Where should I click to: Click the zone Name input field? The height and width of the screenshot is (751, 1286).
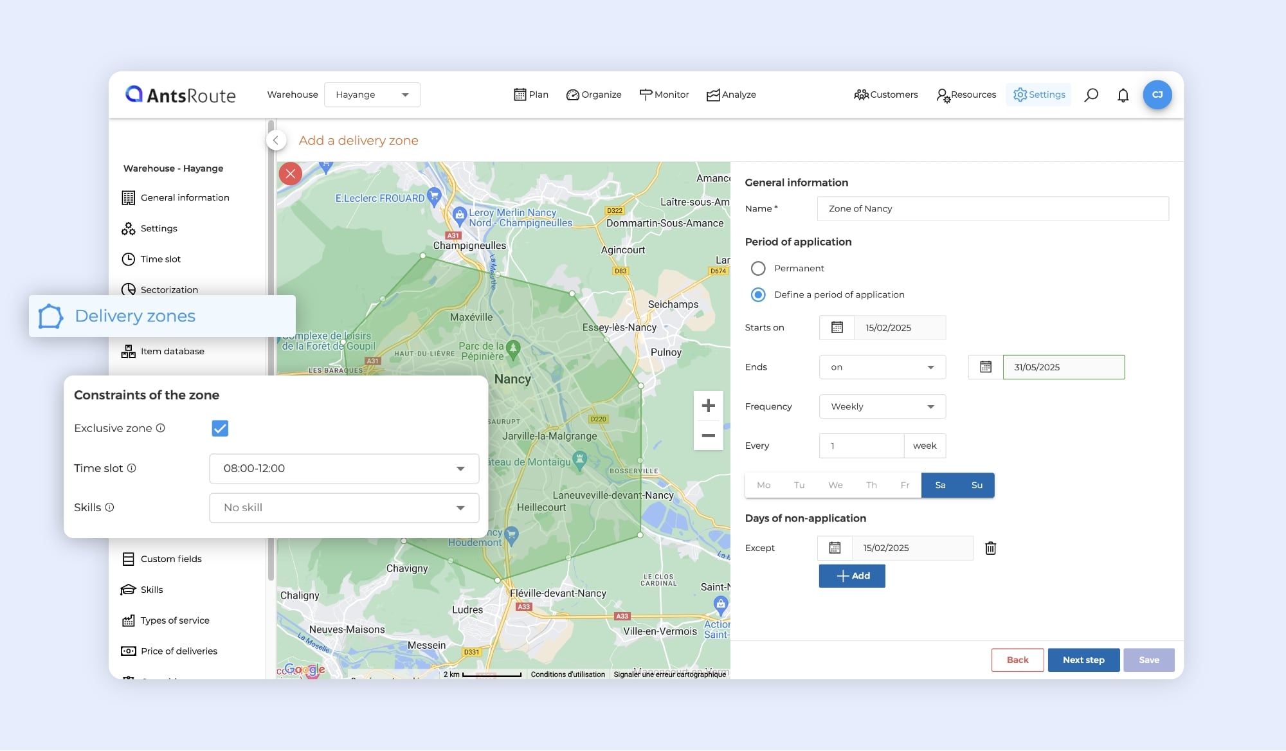[992, 208]
